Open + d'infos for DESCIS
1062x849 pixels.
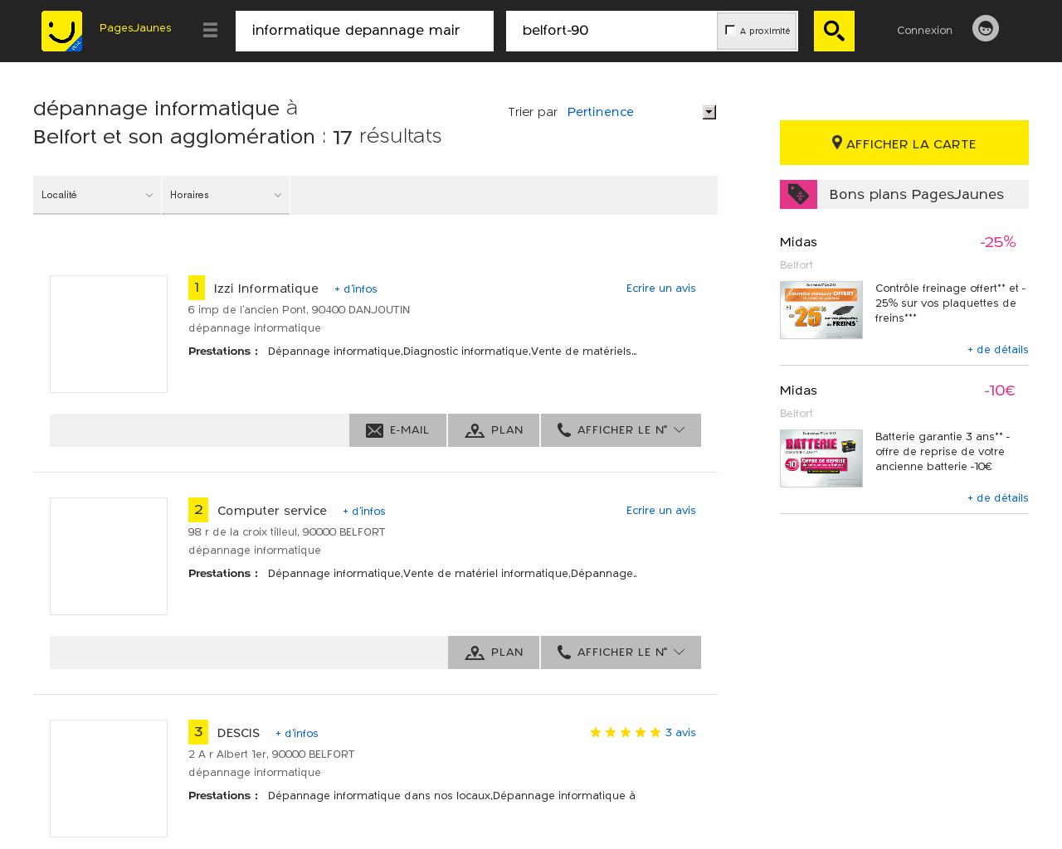click(x=297, y=734)
